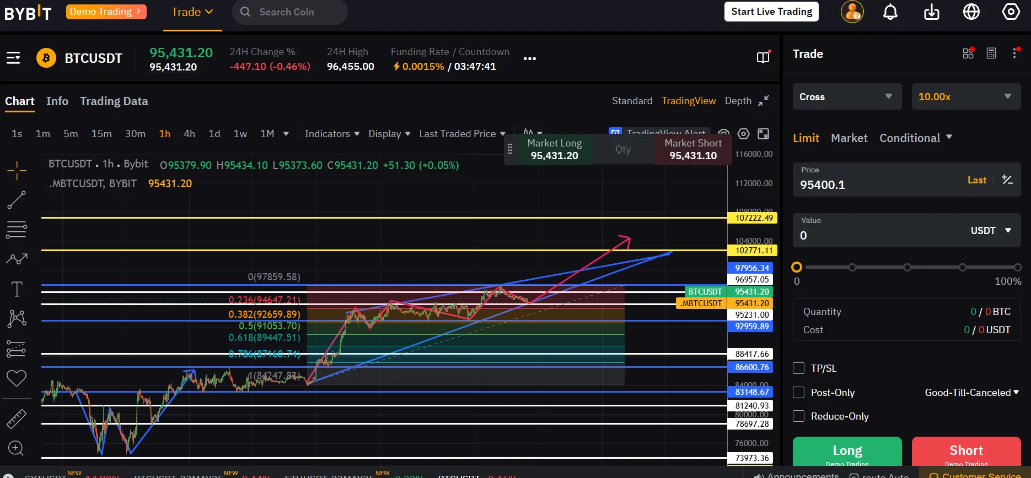Image resolution: width=1031 pixels, height=478 pixels.
Task: Click the heart favorites icon
Action: 17,378
